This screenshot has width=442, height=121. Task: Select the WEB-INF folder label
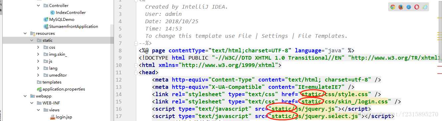click(x=51, y=103)
